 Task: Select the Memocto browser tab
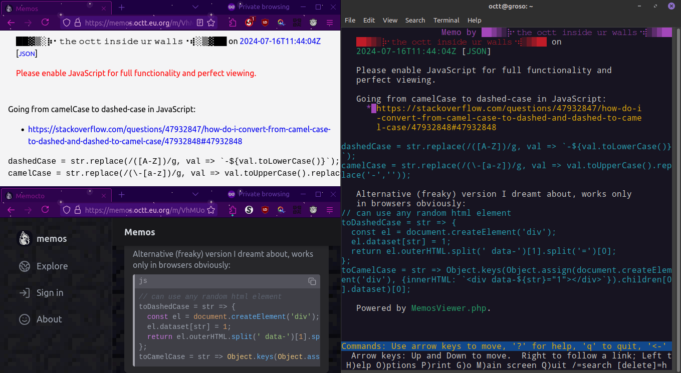[56, 196]
